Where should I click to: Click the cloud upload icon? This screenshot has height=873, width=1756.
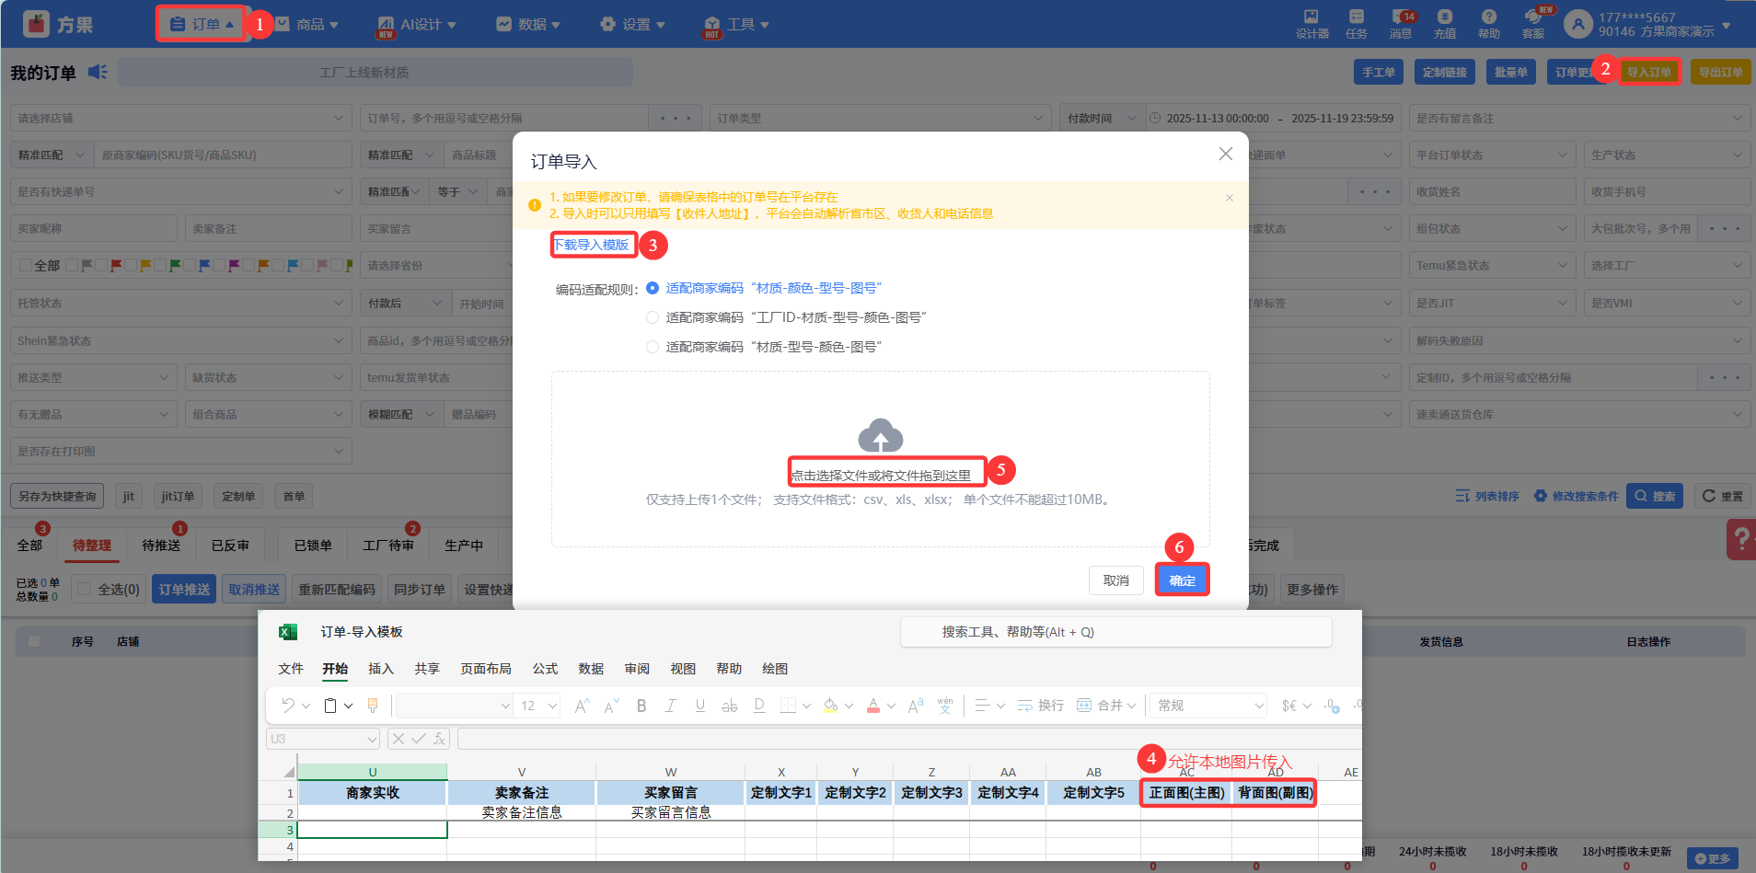click(x=880, y=436)
